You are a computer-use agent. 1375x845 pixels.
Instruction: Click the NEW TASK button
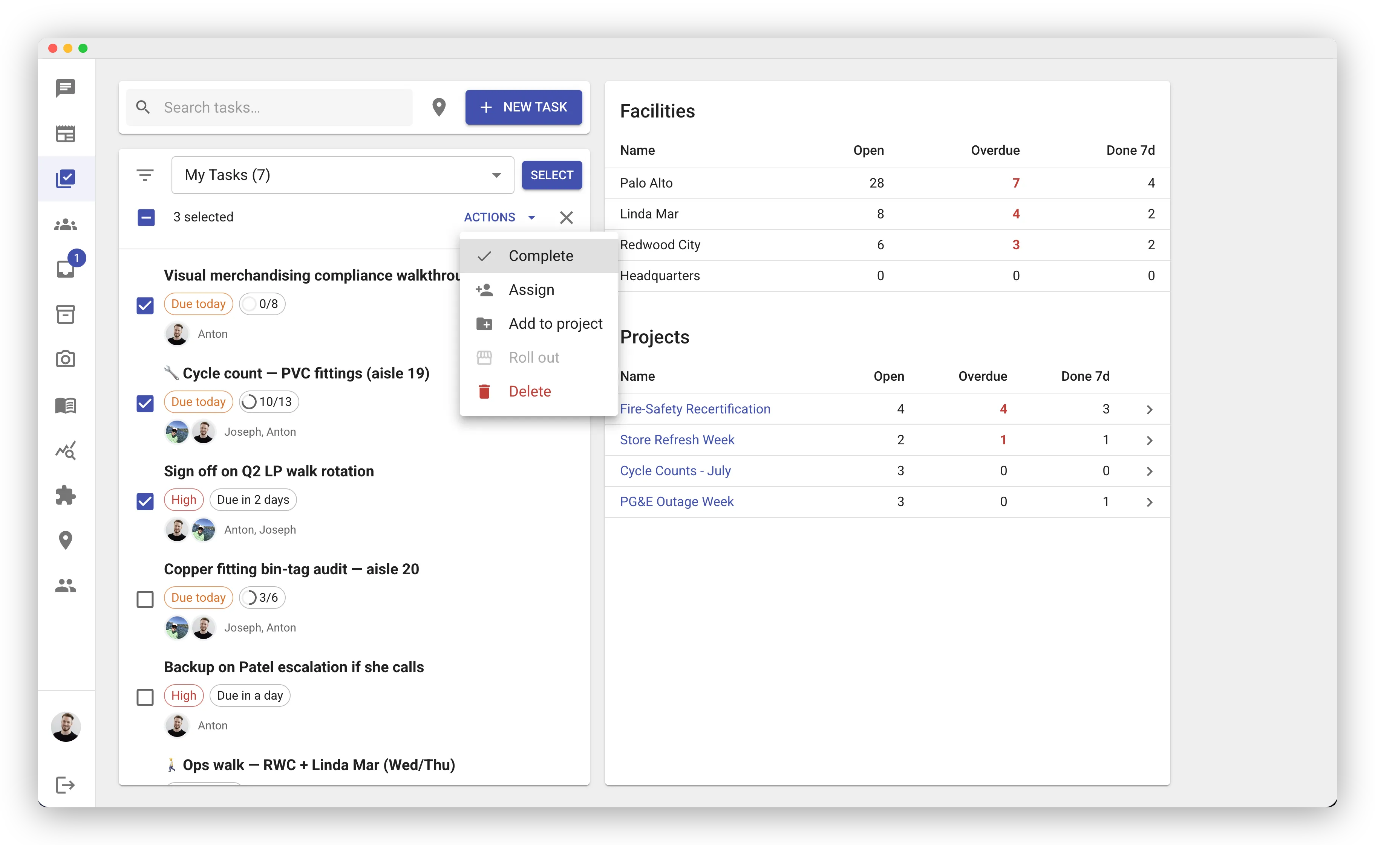click(x=524, y=107)
